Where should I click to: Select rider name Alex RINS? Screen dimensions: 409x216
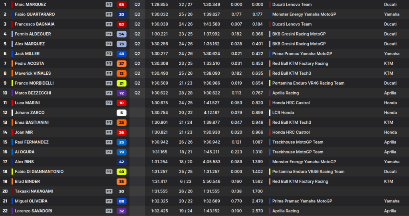[x=24, y=162]
